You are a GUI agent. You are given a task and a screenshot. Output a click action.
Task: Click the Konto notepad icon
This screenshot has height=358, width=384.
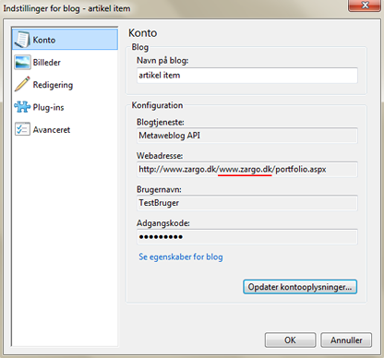pos(22,40)
